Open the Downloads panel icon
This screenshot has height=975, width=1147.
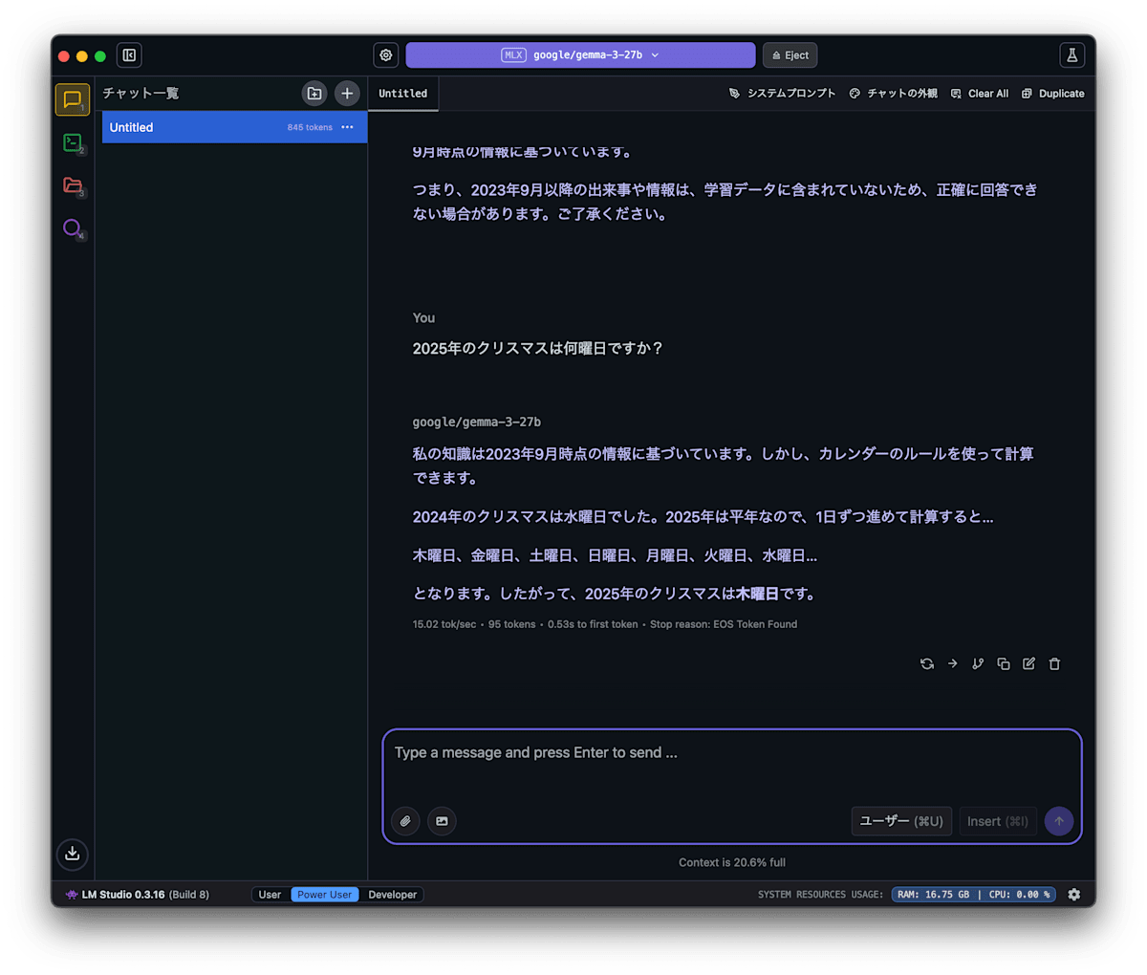coord(73,855)
